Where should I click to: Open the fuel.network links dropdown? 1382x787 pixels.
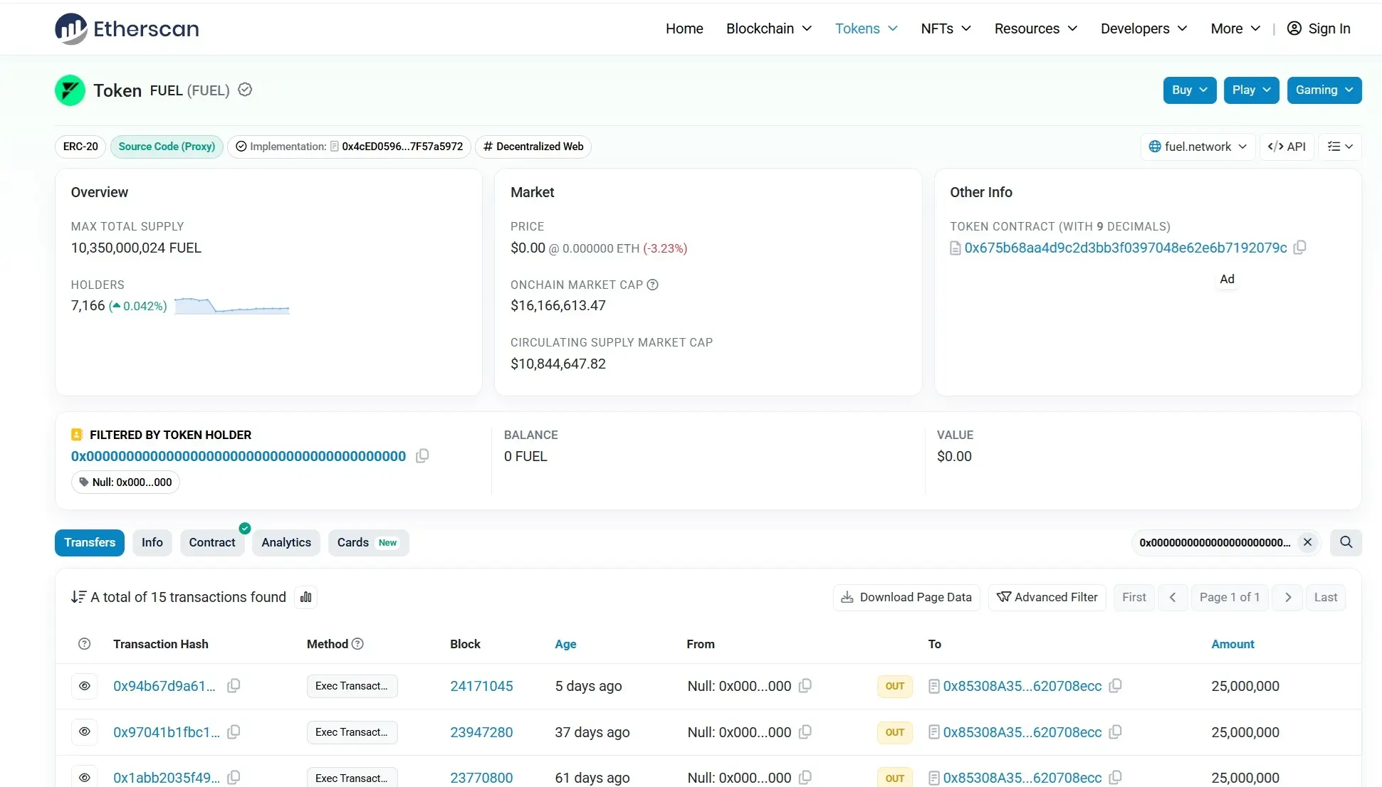pos(1198,147)
